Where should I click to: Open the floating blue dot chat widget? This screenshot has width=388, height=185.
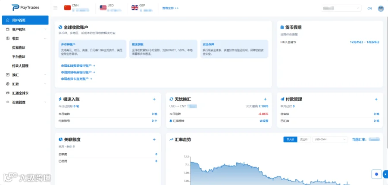pyautogui.click(x=377, y=174)
